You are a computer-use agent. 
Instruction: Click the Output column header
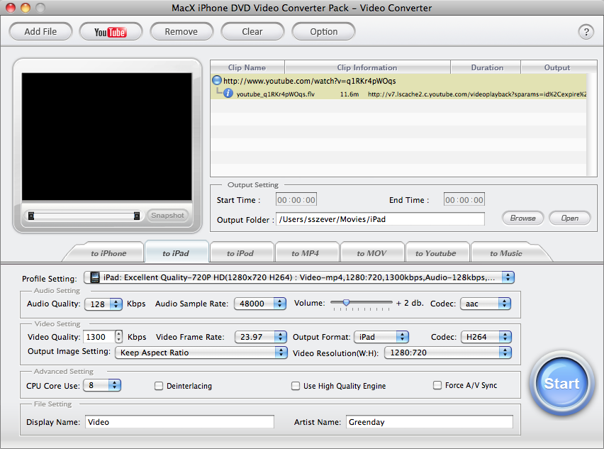tap(559, 67)
